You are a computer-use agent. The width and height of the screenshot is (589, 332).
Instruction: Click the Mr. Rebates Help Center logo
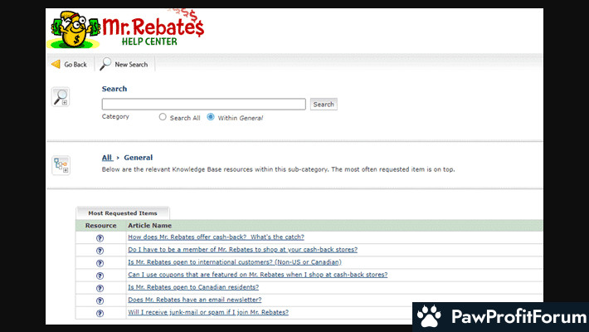point(126,29)
